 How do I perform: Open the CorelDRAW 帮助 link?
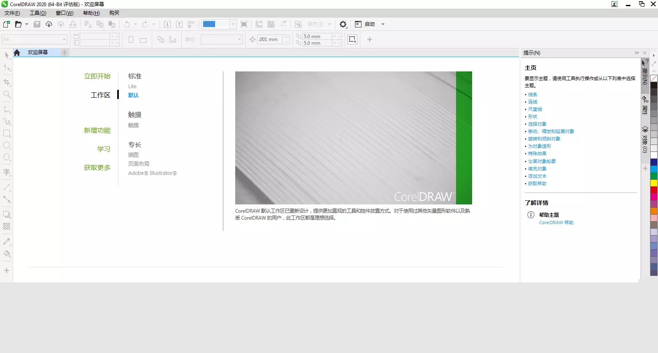coord(556,222)
